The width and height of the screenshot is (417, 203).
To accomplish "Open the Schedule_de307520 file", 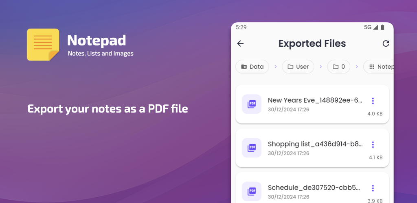I will [x=312, y=188].
